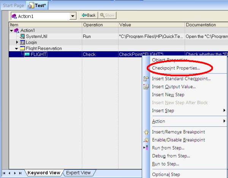Click the "C:\Program Files\HP\QuickTe..." value cell
Viewport: 228px width, 178px height.
tap(152, 36)
